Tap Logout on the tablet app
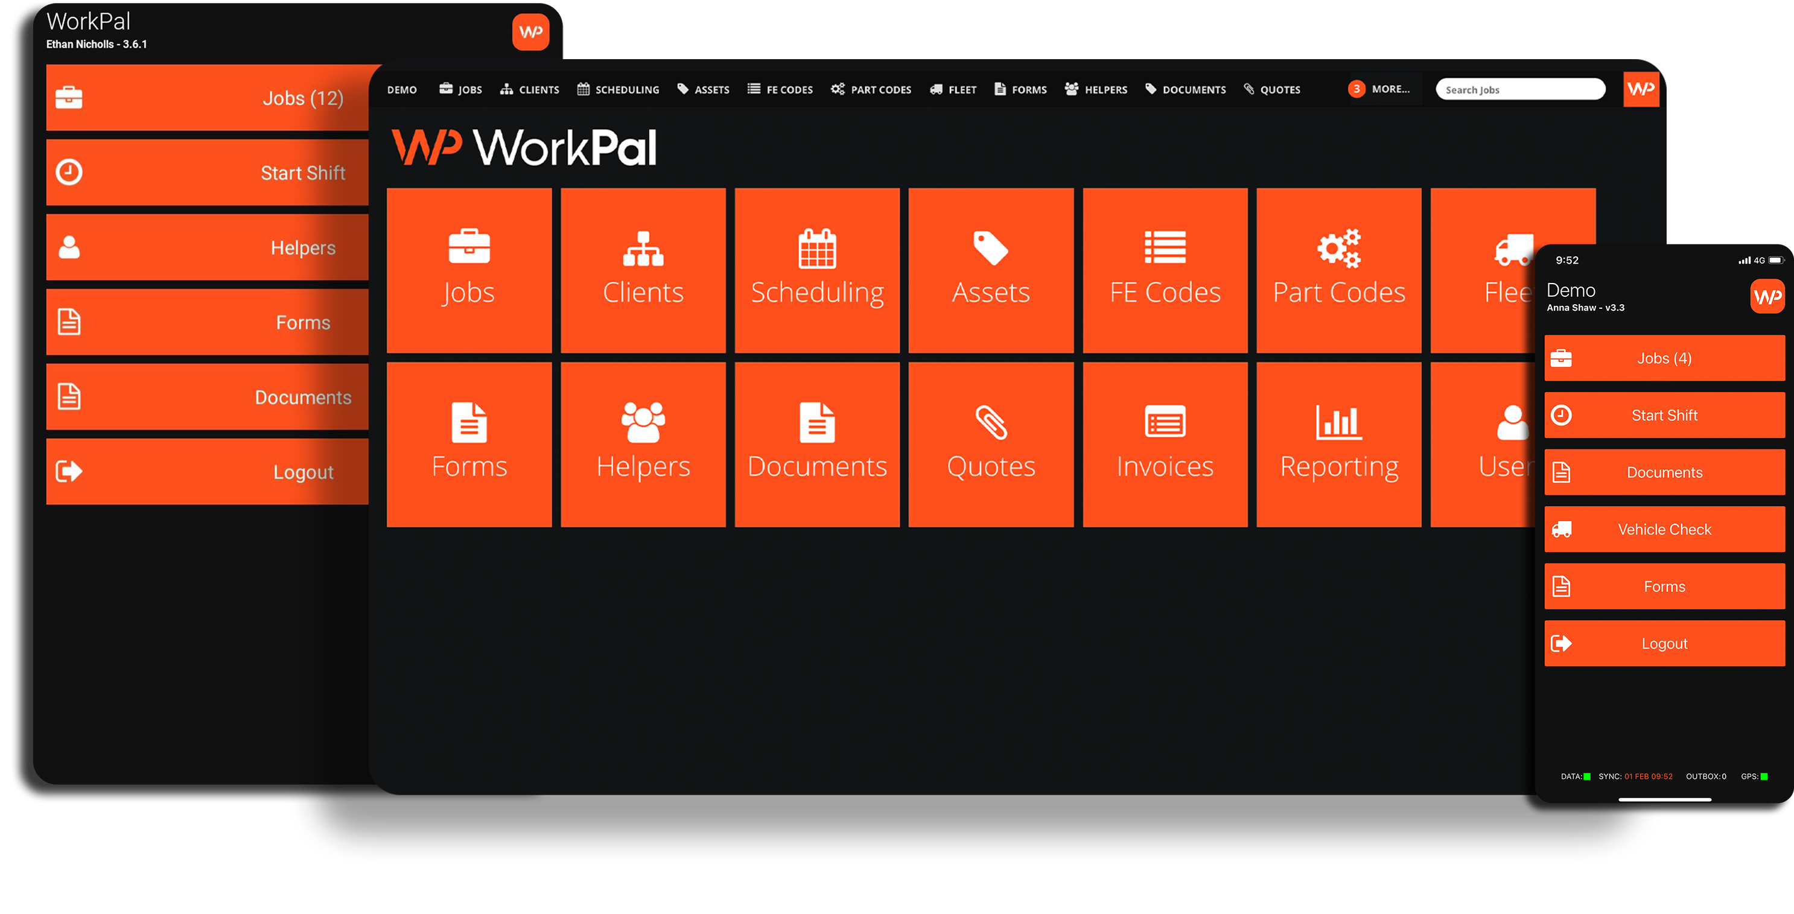This screenshot has height=914, width=1794. click(208, 471)
